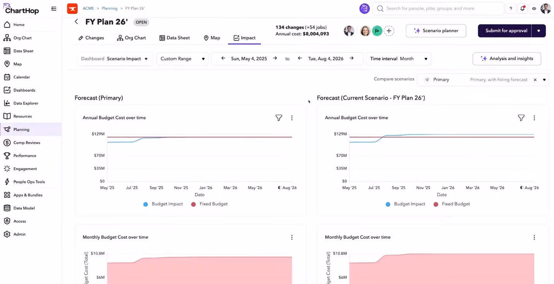
Task: Add a collaborator with the plus icon
Action: coord(389,31)
